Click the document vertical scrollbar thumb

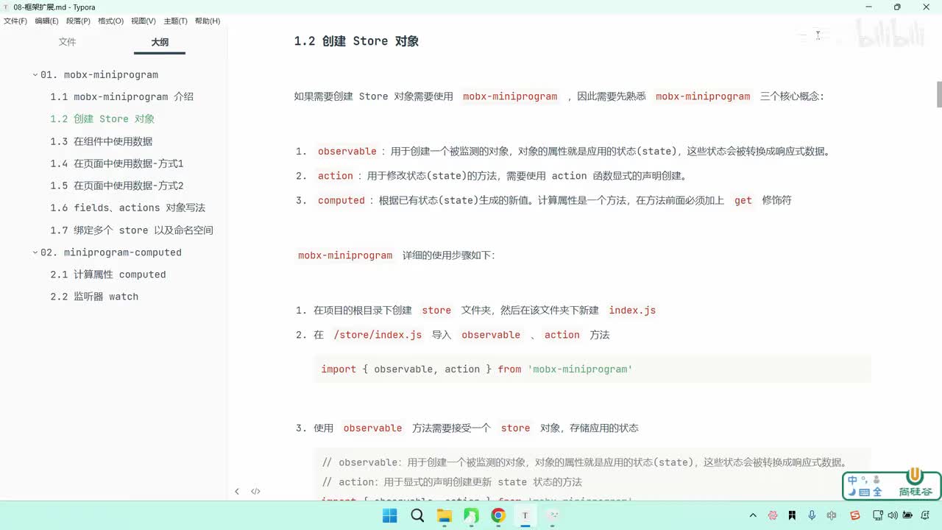938,95
